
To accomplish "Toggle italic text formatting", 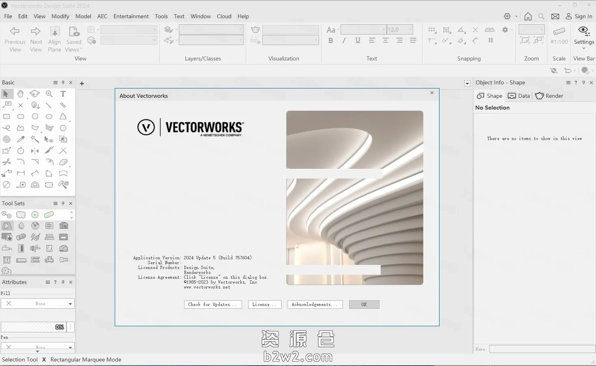I will click(344, 40).
